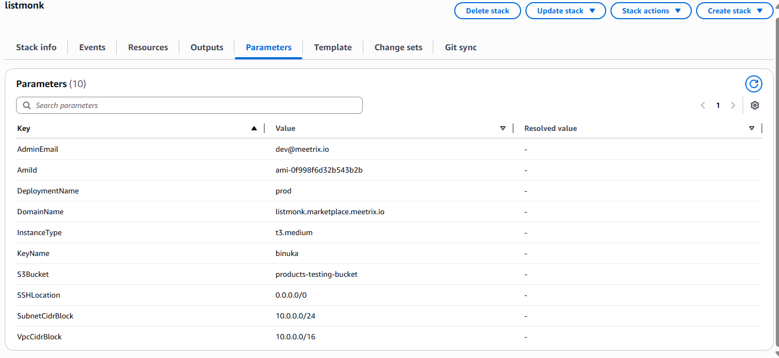Refresh the parameters list
The height and width of the screenshot is (358, 779).
pyautogui.click(x=754, y=84)
